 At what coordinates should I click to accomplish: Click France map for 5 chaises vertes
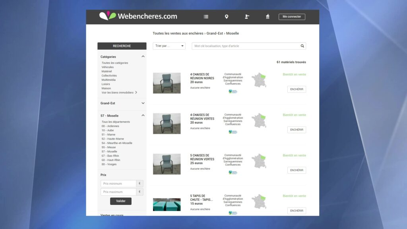pos(259,161)
